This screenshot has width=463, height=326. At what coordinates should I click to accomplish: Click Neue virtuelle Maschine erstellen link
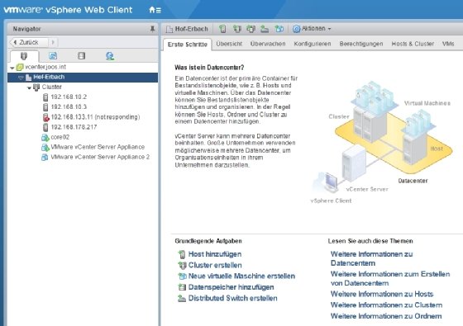(241, 276)
